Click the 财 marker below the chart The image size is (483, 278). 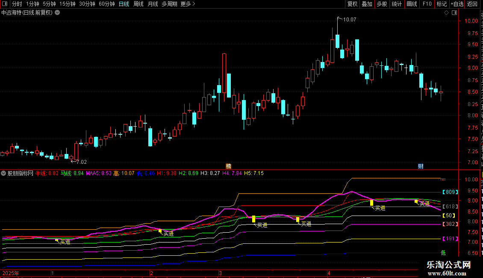(x=421, y=166)
